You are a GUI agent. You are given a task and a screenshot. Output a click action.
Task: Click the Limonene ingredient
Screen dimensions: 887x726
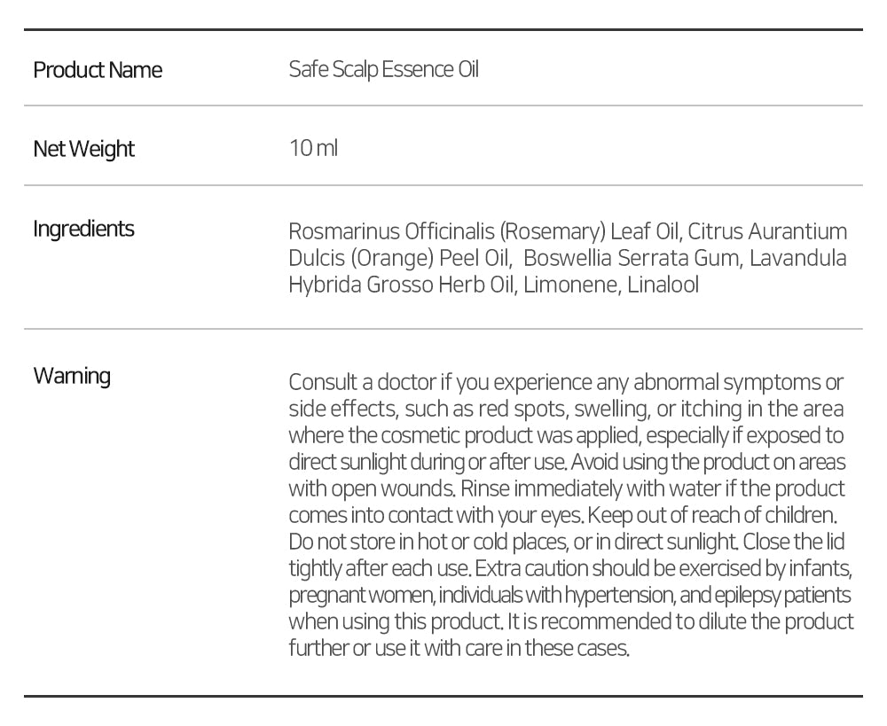pyautogui.click(x=572, y=285)
